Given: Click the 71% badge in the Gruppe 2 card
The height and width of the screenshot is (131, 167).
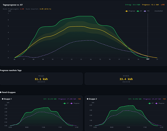Looking at the screenshot, I should [x=164, y=99].
